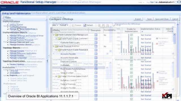Click the Detach table icon
181x101 pixels.
click(x=85, y=25)
